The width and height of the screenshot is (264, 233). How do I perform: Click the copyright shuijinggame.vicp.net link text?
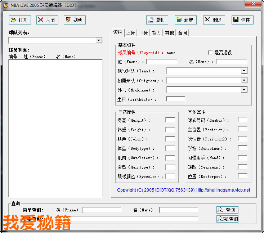pyautogui.click(x=183, y=190)
